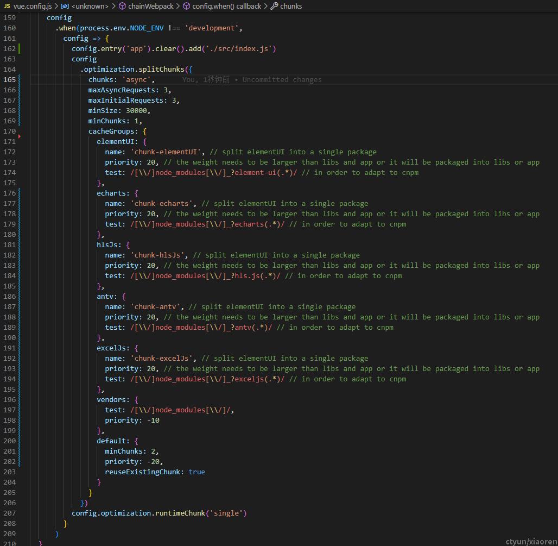Click the 'async' string value of chunks
The image size is (558, 546).
coord(136,79)
